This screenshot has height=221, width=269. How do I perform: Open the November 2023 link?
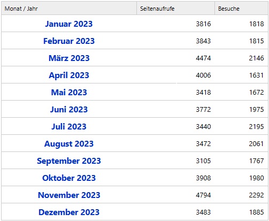click(69, 195)
